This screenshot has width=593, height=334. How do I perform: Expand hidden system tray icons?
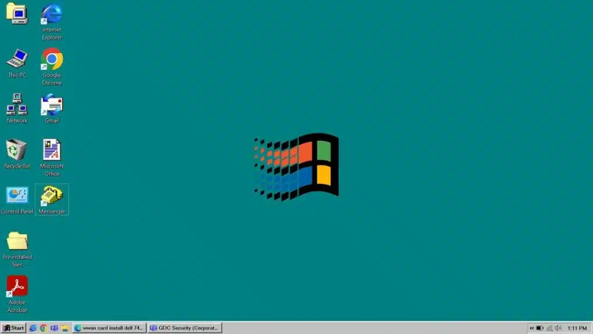tap(532, 328)
